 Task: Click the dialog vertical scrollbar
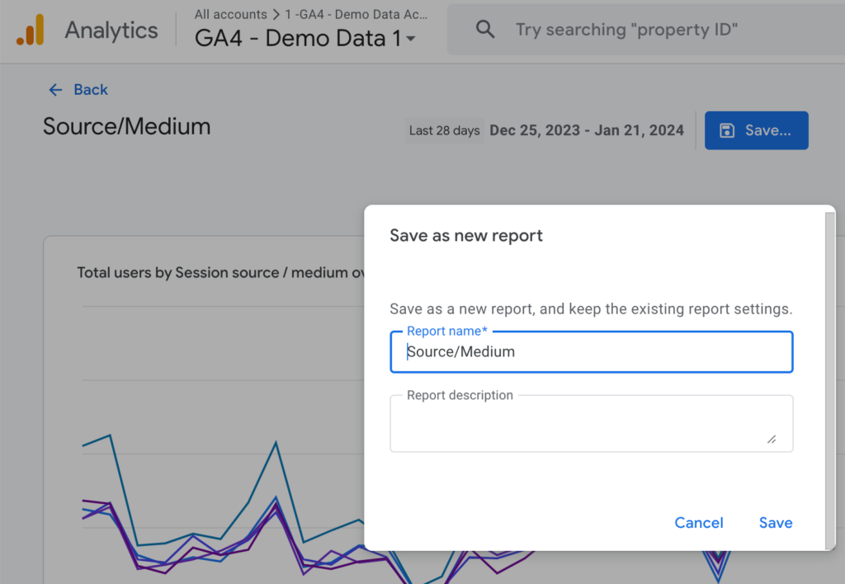tap(830, 379)
